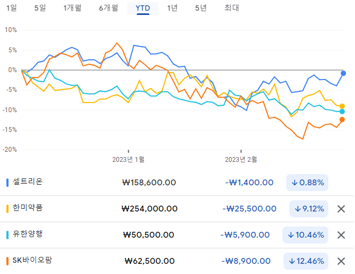
Task: Click the 2023년 2월 axis label
Action: click(241, 159)
